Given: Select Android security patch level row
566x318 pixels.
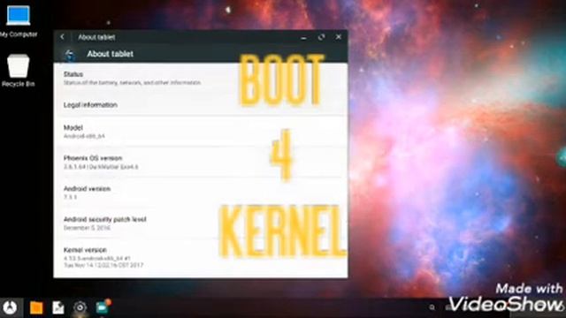Looking at the screenshot, I should [x=201, y=223].
